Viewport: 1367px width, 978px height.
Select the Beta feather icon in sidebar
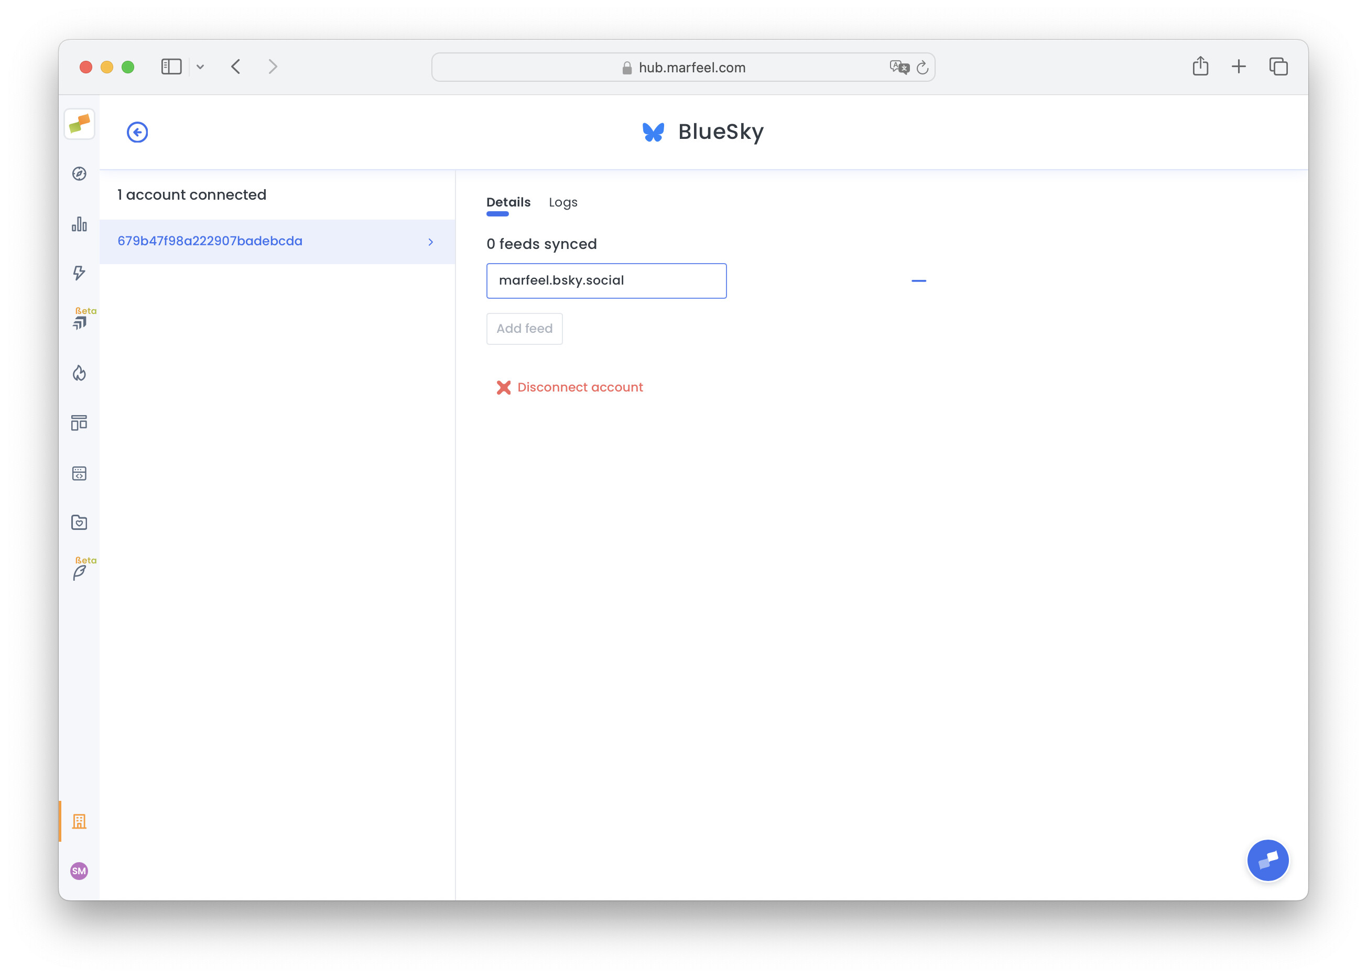pos(80,571)
